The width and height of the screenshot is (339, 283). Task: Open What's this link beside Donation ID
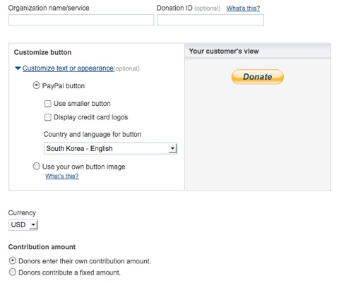click(243, 8)
